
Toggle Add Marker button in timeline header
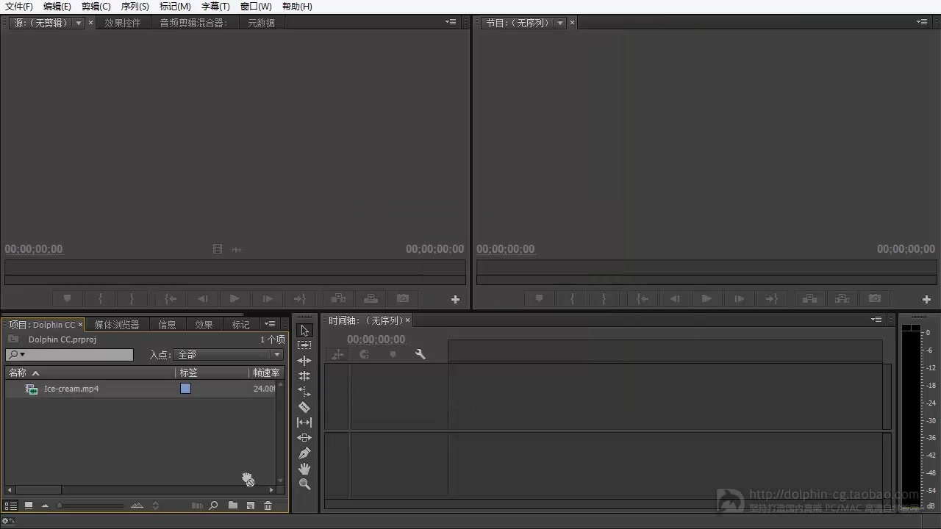[393, 354]
